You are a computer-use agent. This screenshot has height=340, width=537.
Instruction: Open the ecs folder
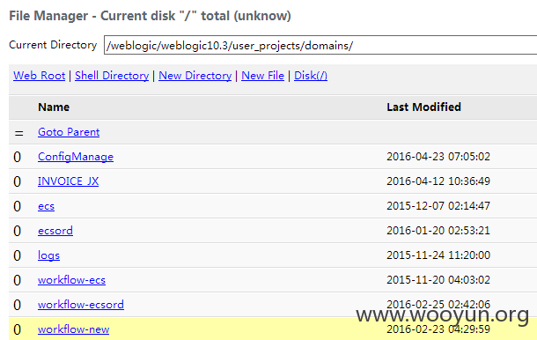(x=46, y=206)
